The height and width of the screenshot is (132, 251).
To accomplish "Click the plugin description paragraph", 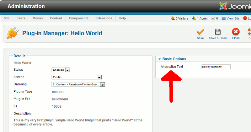I will point(78,122).
